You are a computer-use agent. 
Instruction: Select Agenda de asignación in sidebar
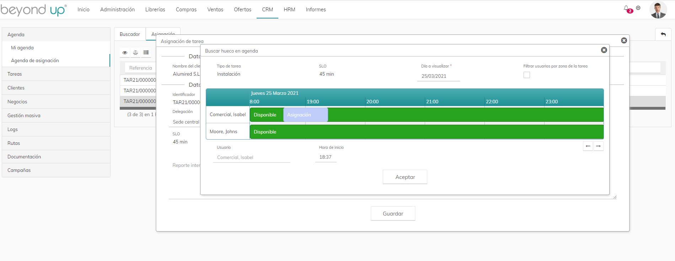56,60
